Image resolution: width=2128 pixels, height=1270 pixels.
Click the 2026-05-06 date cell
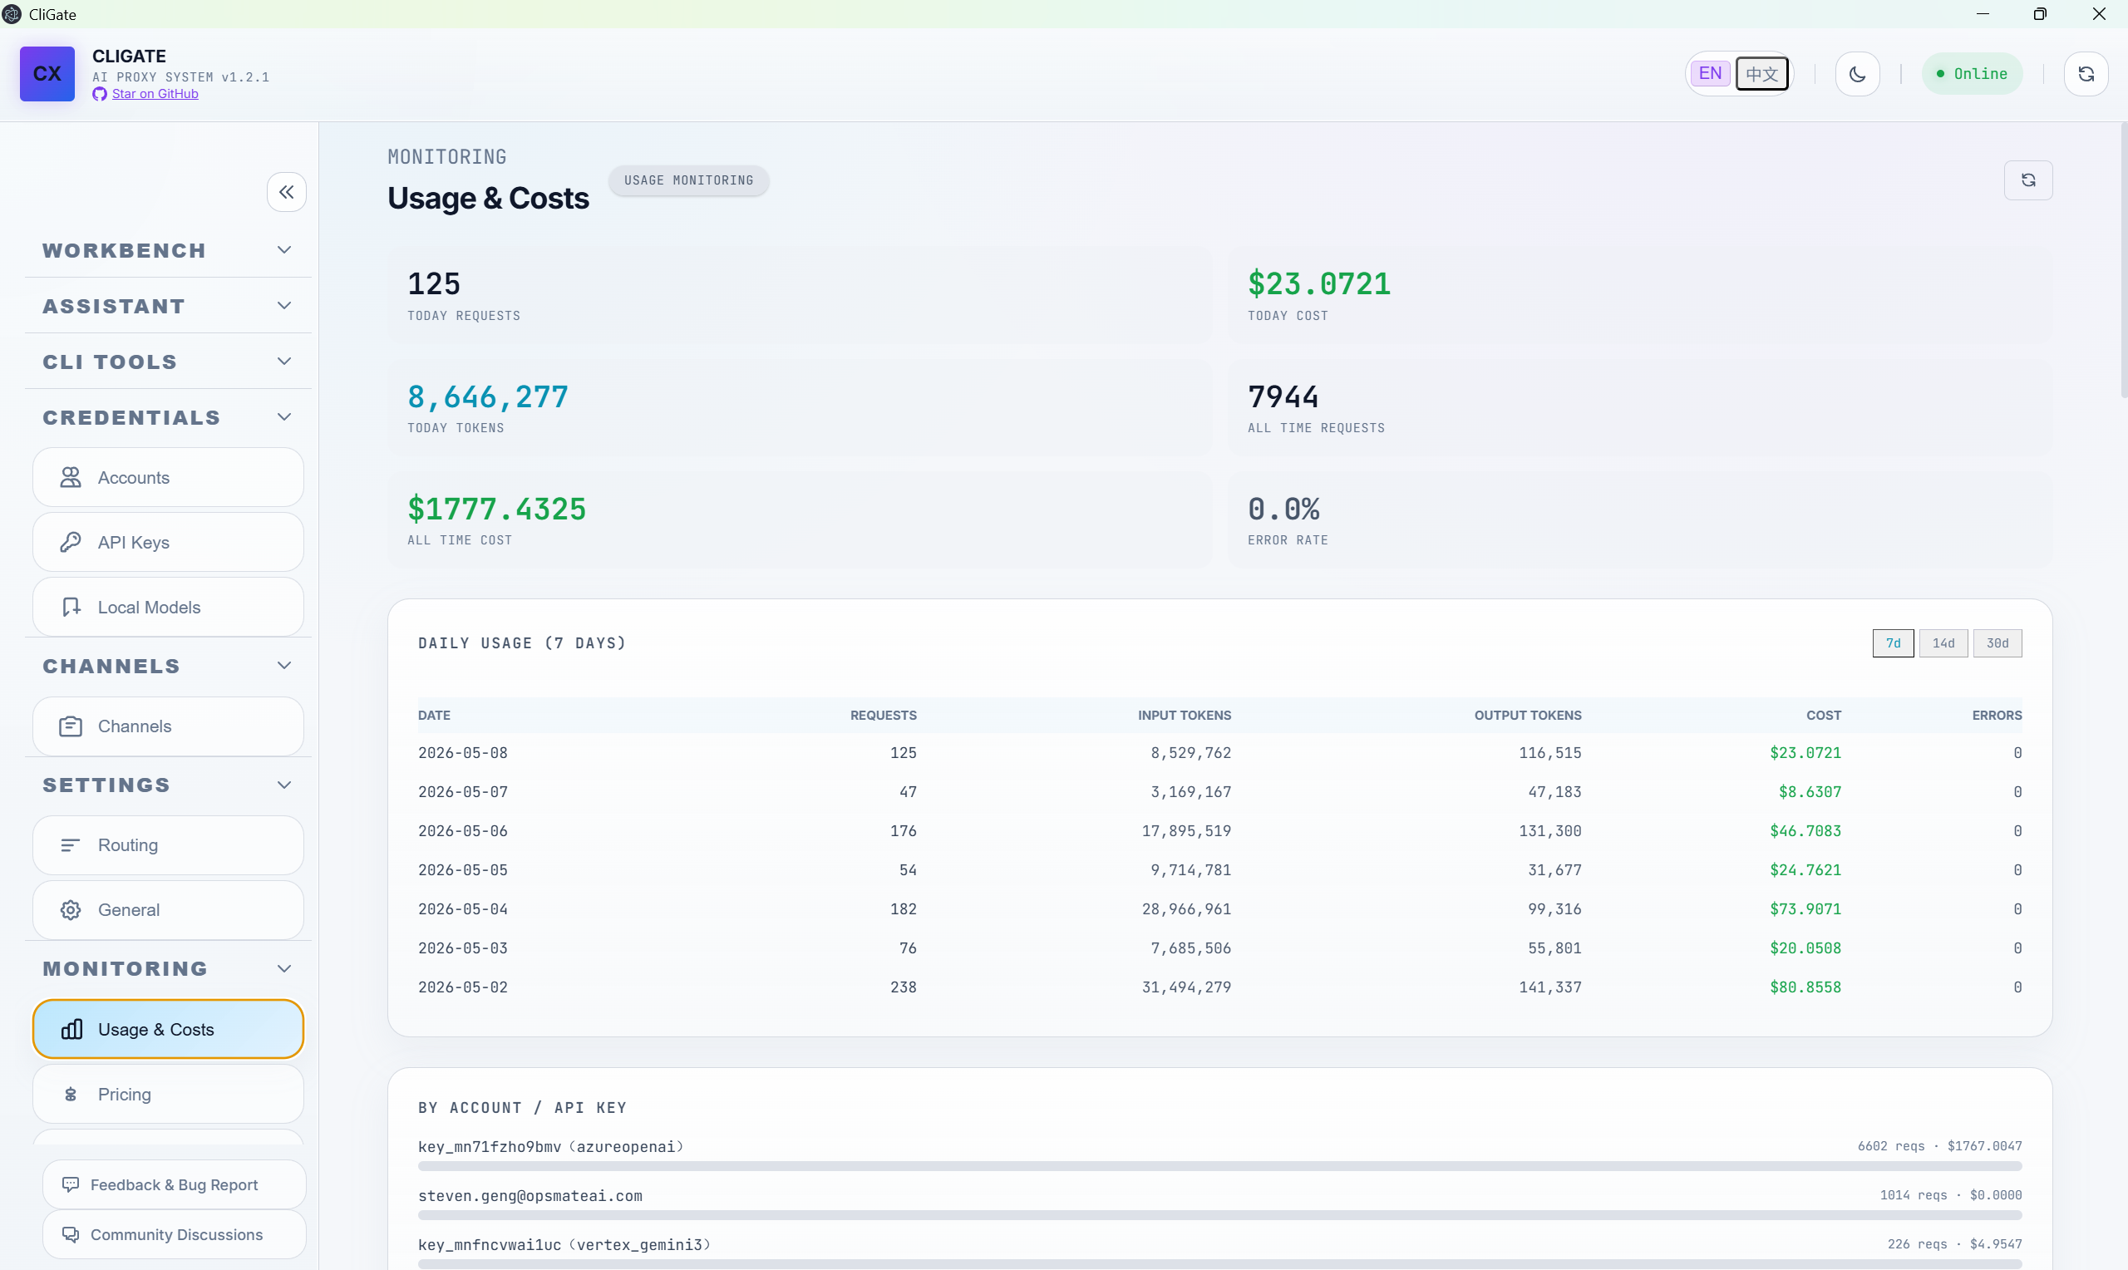click(463, 831)
